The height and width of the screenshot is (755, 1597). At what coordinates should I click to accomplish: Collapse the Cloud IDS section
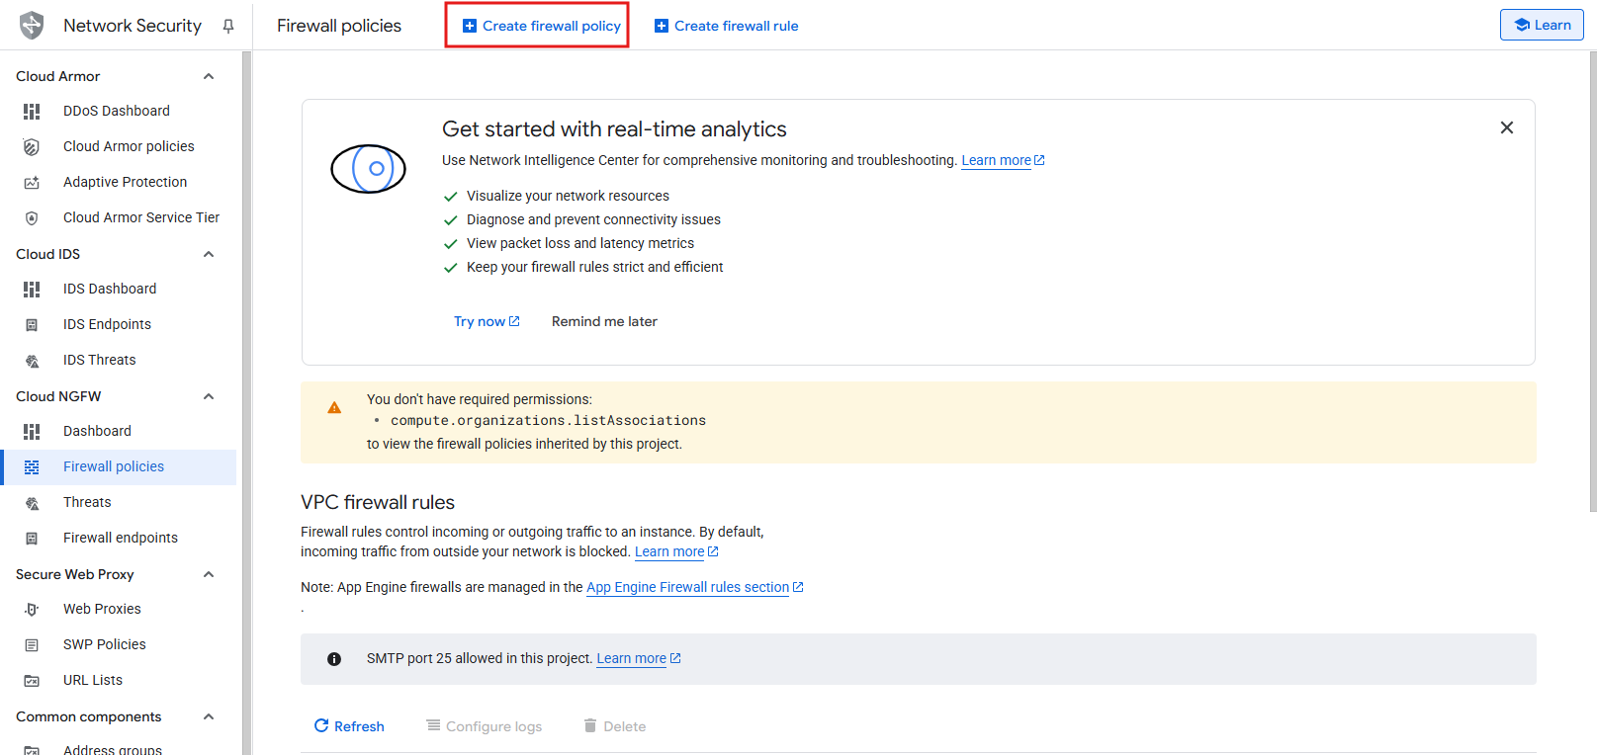(x=209, y=254)
